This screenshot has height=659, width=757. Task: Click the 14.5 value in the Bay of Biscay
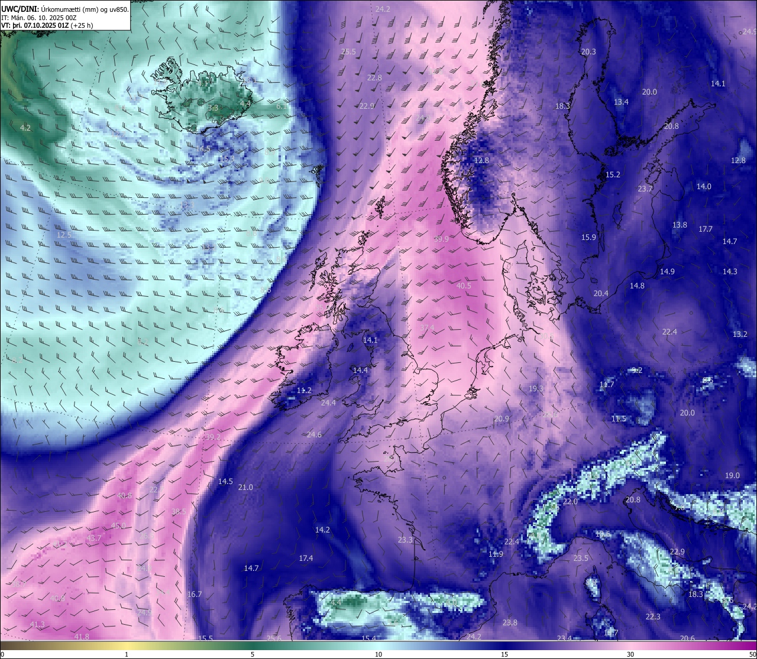[x=225, y=481]
